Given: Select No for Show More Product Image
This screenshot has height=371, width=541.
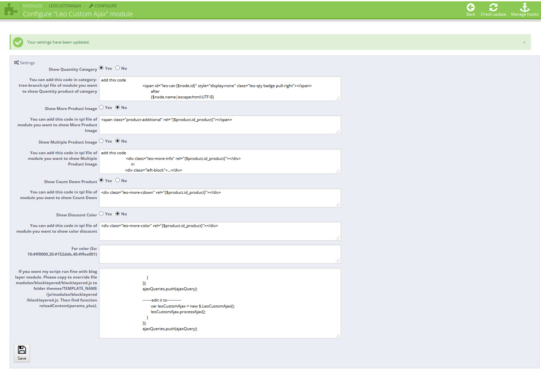Looking at the screenshot, I should (x=117, y=107).
